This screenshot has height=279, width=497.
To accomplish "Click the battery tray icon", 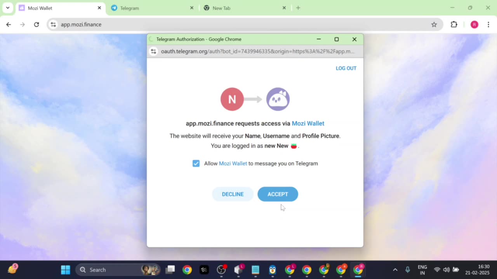I will (456, 270).
